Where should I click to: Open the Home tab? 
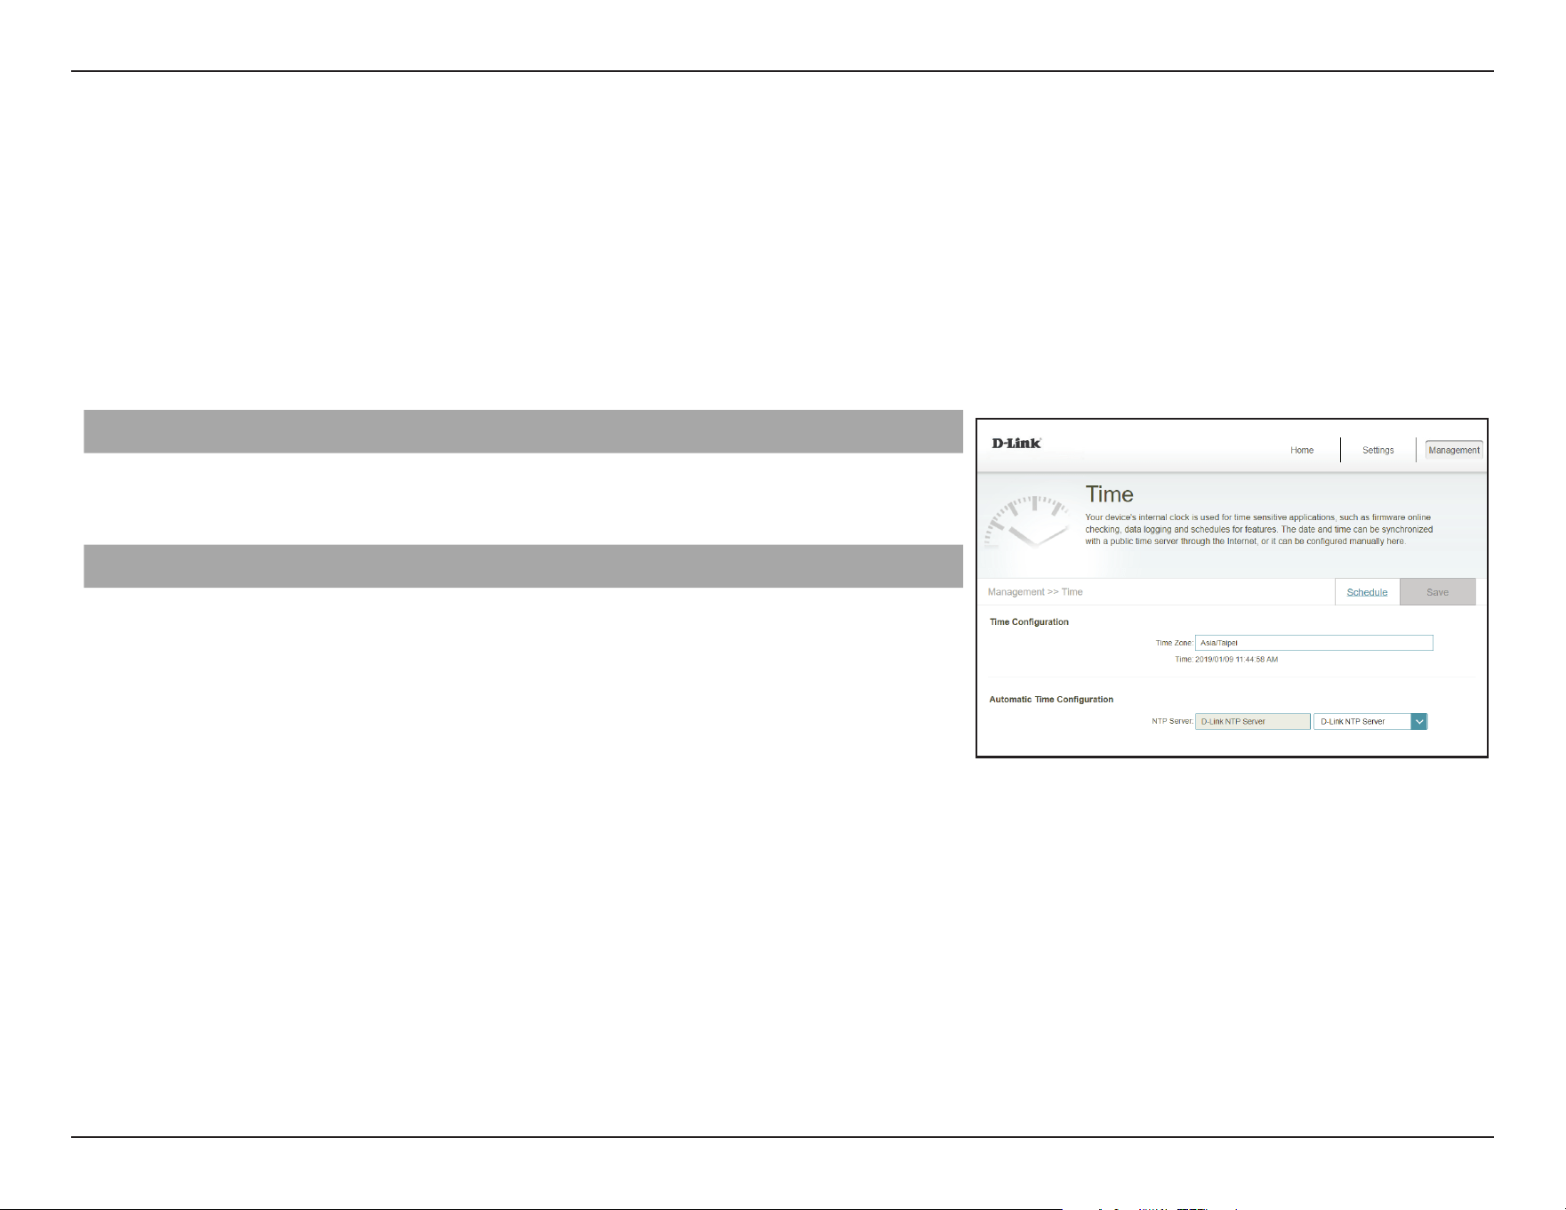[x=1302, y=450]
